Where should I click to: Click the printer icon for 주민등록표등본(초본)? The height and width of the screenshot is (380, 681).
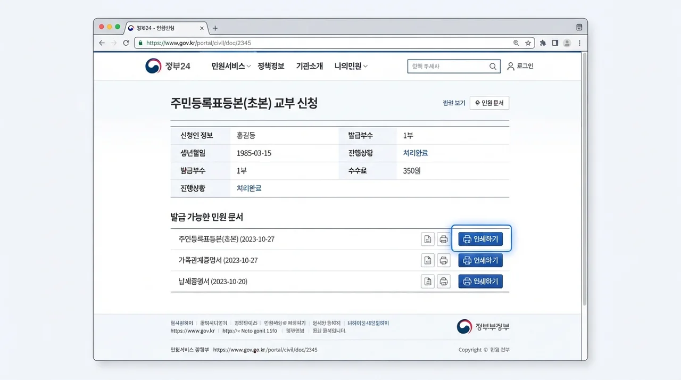click(x=444, y=239)
